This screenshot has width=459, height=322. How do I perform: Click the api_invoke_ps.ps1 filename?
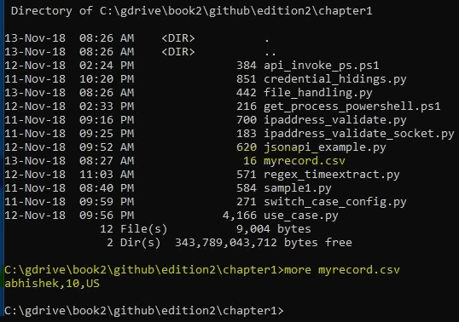tap(321, 66)
